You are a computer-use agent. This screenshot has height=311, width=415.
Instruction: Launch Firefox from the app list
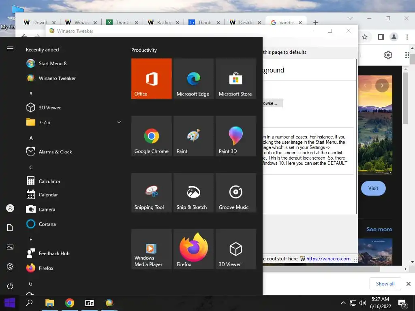pos(74,268)
